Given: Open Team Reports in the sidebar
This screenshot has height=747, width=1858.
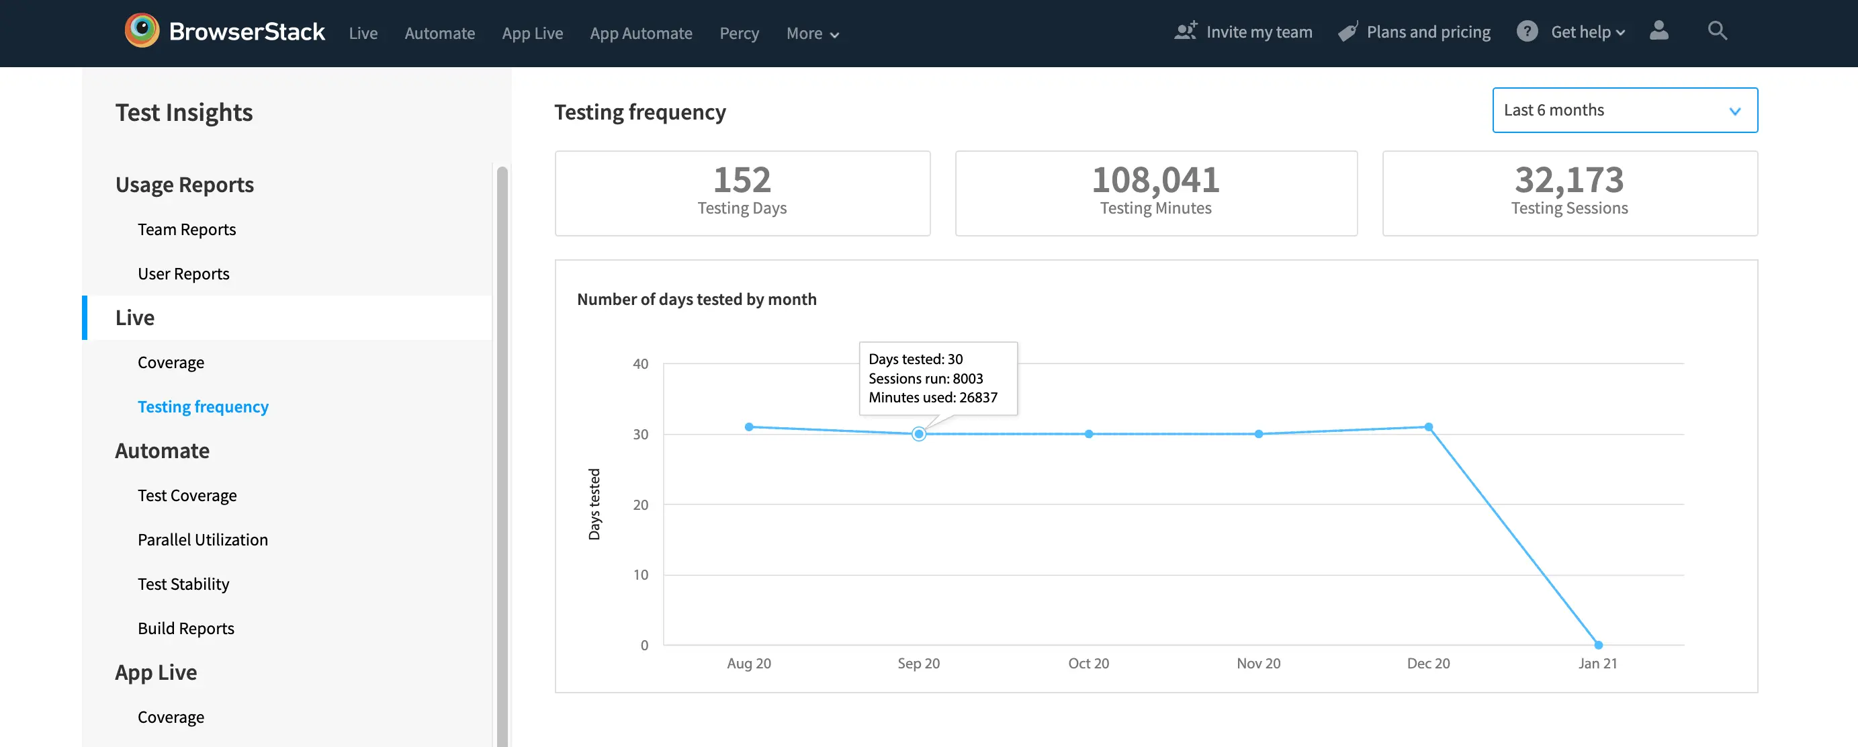Looking at the screenshot, I should pos(186,229).
